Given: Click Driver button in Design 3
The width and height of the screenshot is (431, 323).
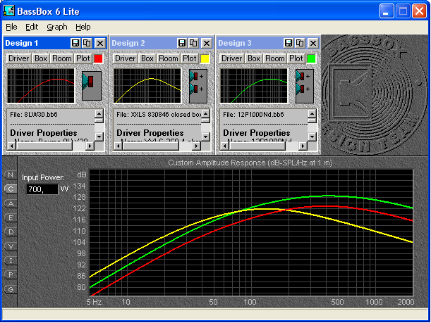Looking at the screenshot, I should pyautogui.click(x=231, y=58).
